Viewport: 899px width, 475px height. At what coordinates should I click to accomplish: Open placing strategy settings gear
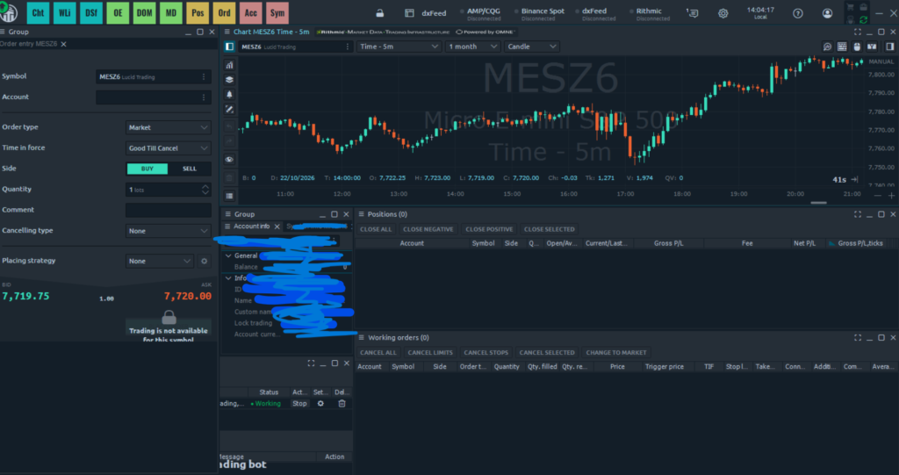(x=204, y=261)
